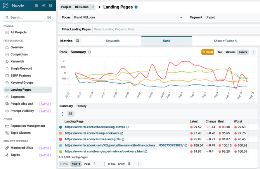Open the settings gear icon in header
Screen dimensions: 260x169
click(x=36, y=6)
